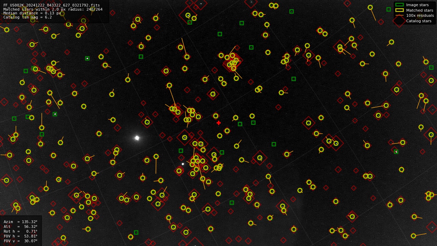This screenshot has height=246, width=437.
Task: Click the green Image stars legend swatch
Action: pos(399,5)
